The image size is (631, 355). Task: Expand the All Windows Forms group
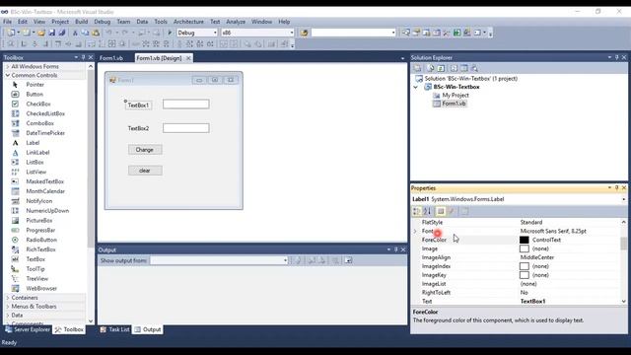point(8,66)
